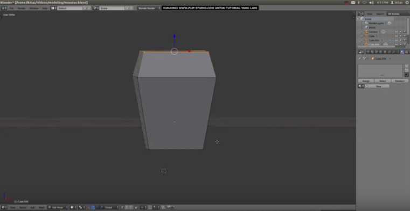Open Info editor type selector in header
410x211 pixels.
coord(4,8)
